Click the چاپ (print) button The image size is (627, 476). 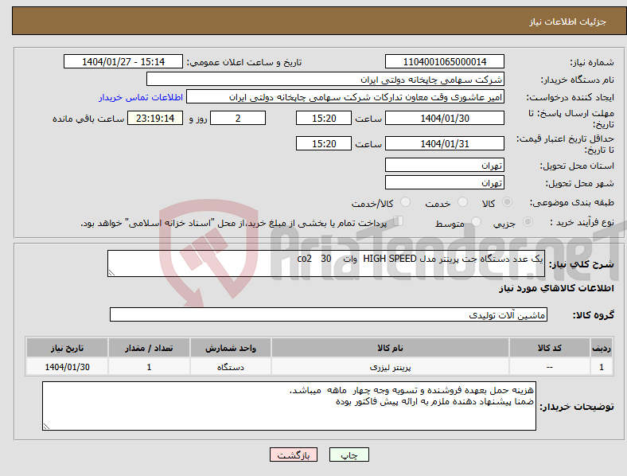point(349,455)
